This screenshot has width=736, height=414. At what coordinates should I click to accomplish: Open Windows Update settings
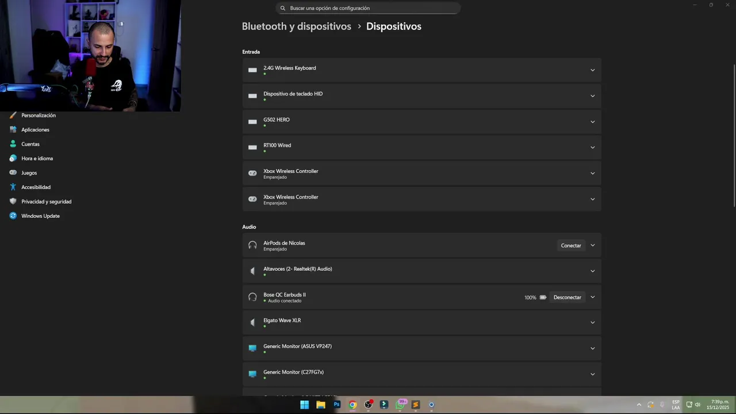(40, 216)
